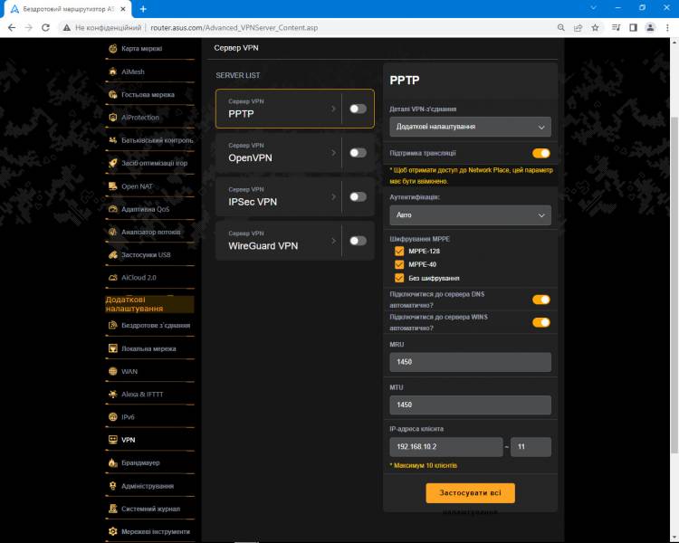Click the IPv6 icon

tap(113, 417)
